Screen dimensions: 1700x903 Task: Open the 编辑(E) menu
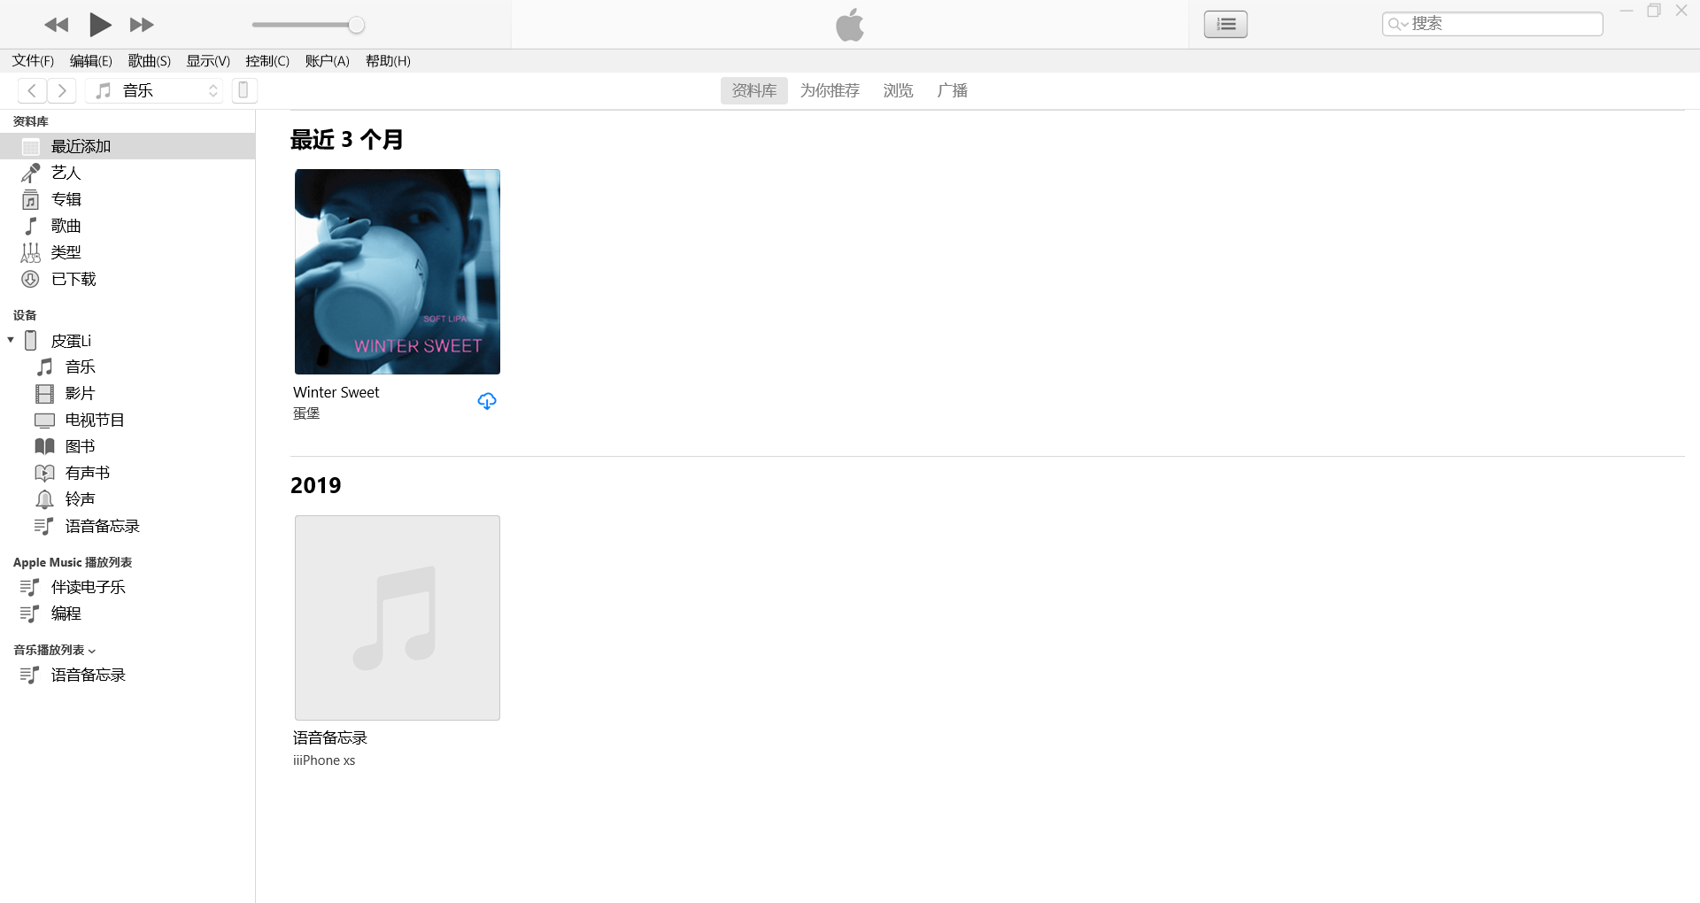click(x=91, y=61)
